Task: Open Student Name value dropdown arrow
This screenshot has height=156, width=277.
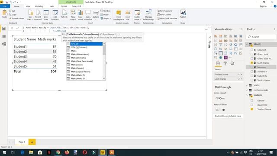Action: coord(238,75)
